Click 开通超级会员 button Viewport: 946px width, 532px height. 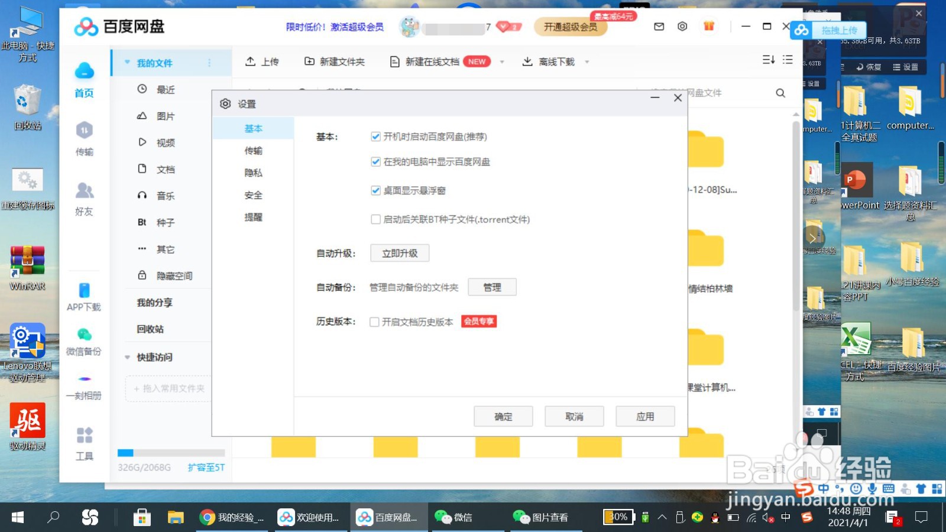[x=571, y=27]
